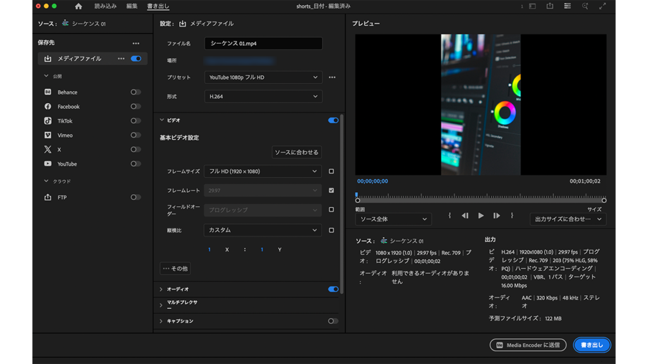
Task: Expand the キャプション section
Action: click(161, 321)
